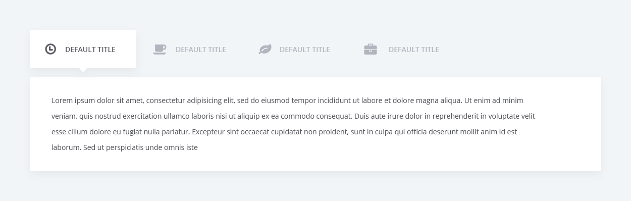Click the triangle pointer below the active tab
Screen dimensions: 631x201
pos(83,70)
